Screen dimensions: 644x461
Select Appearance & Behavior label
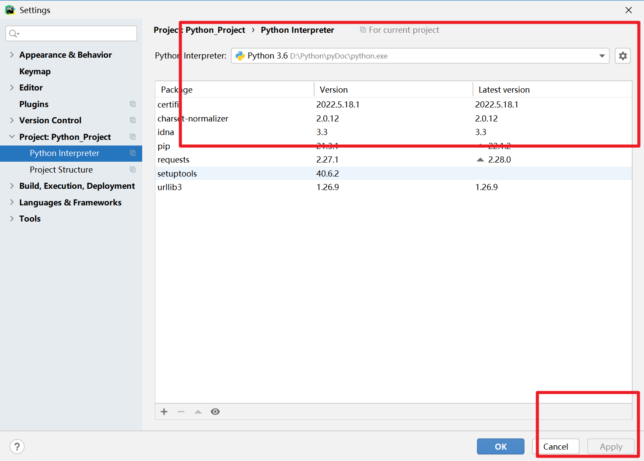tap(66, 55)
